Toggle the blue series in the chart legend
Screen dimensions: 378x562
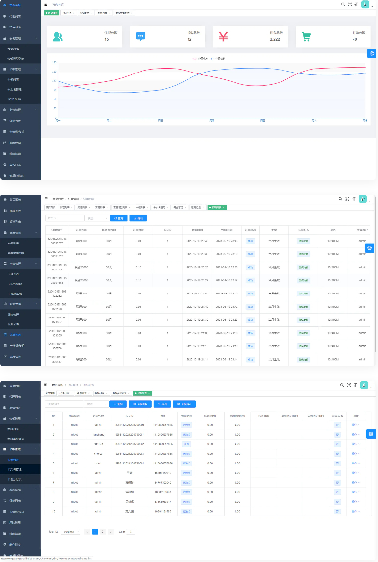[218, 58]
